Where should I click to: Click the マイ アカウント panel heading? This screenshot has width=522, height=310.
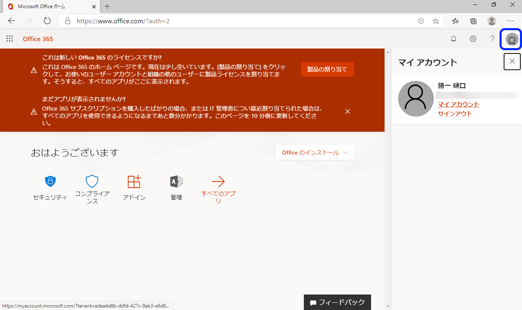(x=428, y=62)
